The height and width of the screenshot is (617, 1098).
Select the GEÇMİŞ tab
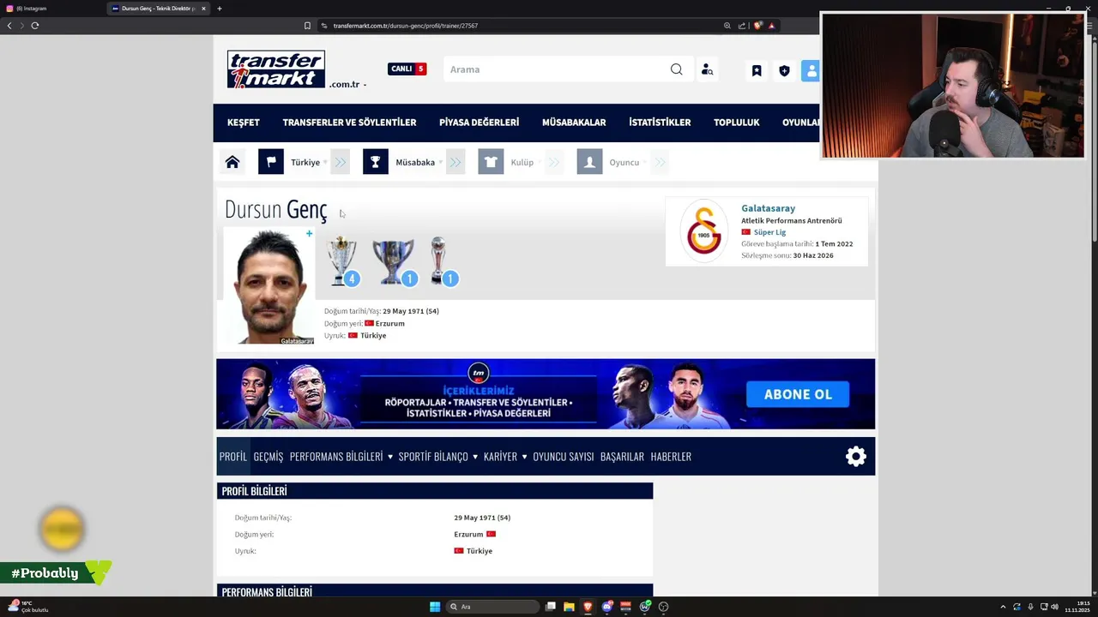coord(268,457)
